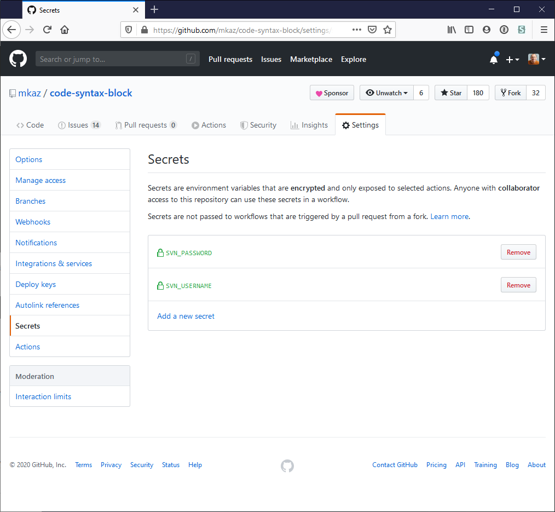Save page to Pocket icon

tap(372, 30)
